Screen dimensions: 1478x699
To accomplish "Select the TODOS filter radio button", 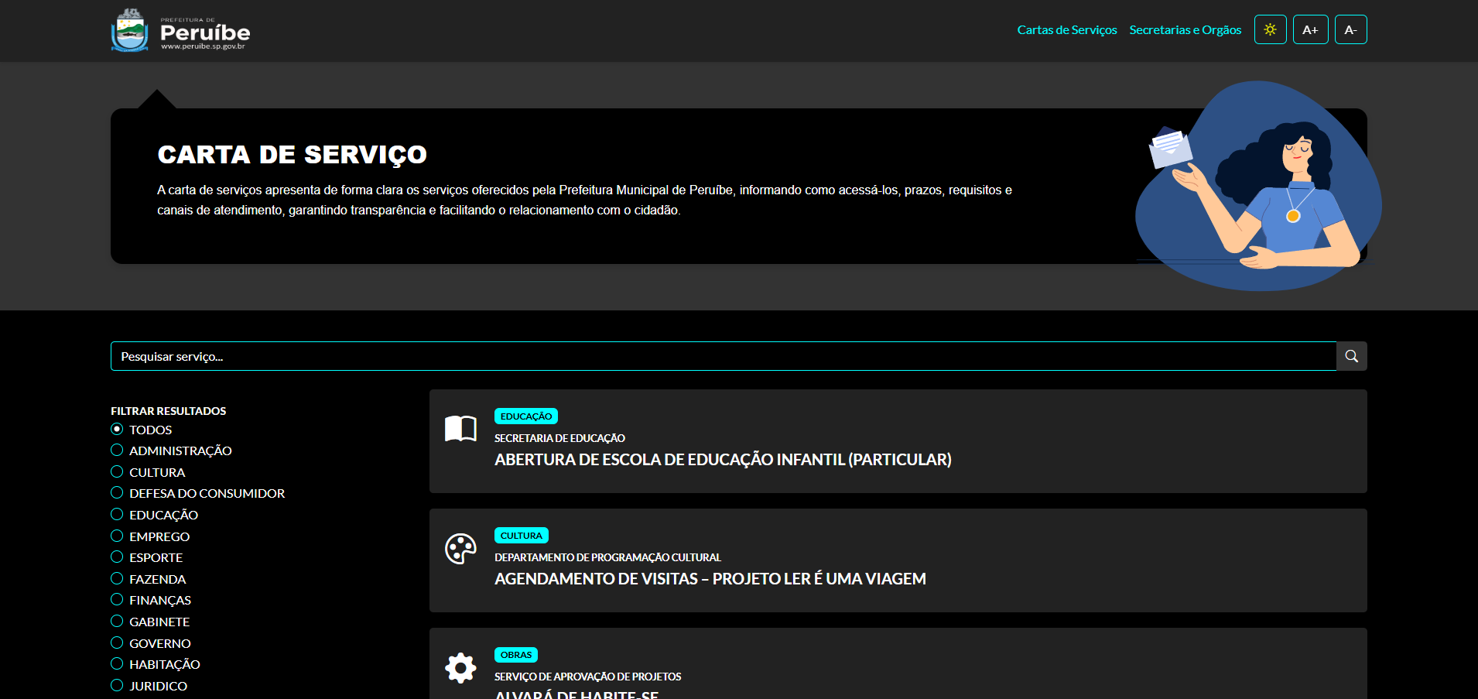I will click(x=117, y=429).
